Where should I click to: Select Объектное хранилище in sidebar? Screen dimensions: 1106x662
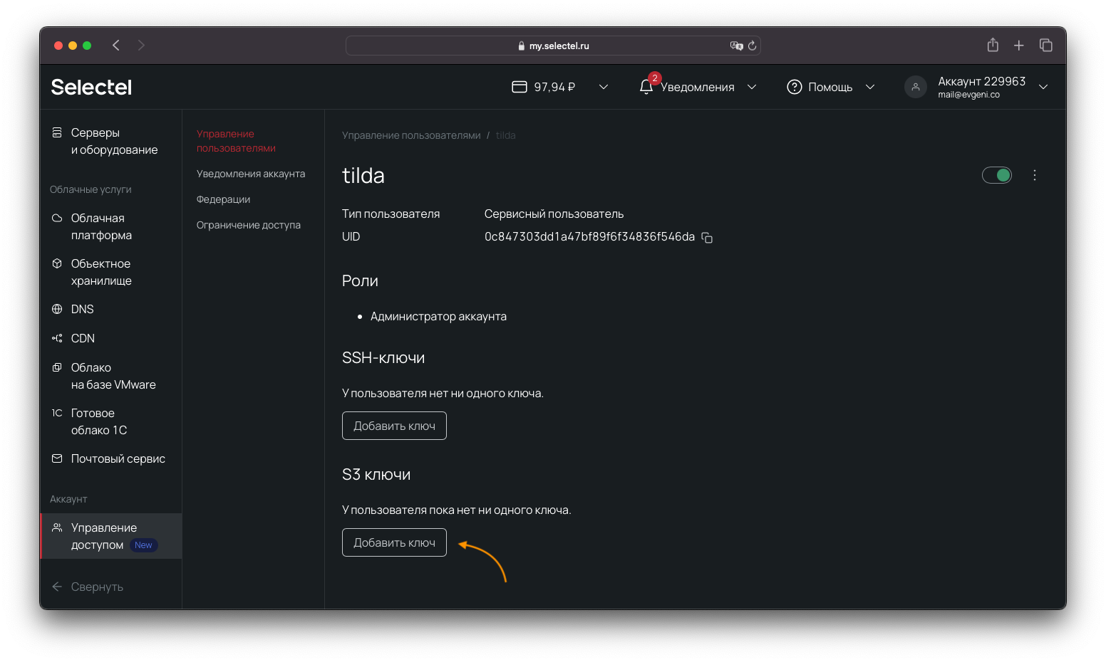click(101, 272)
